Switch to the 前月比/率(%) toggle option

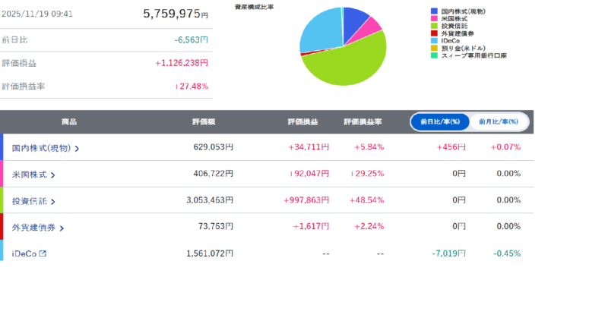(x=499, y=122)
